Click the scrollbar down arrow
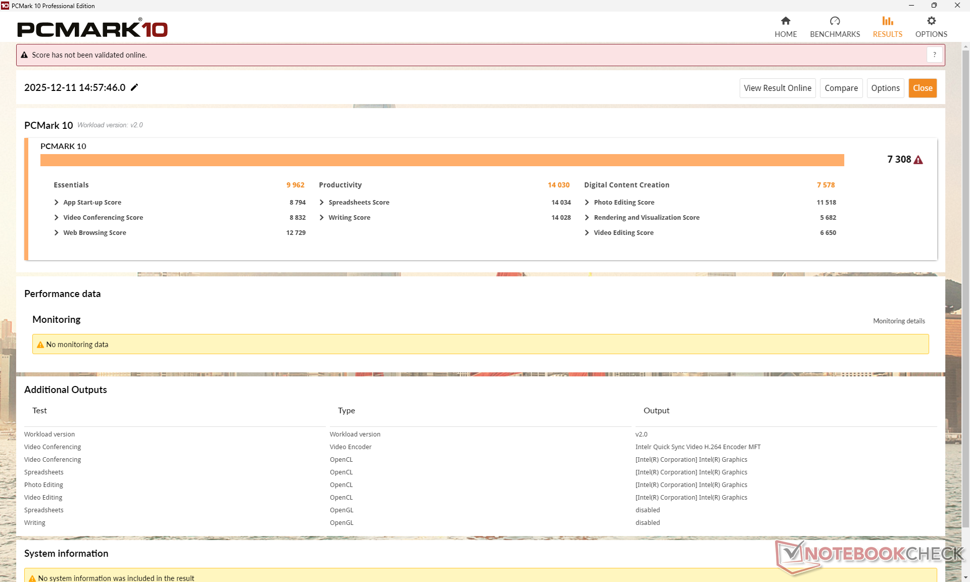970x582 pixels. (965, 577)
